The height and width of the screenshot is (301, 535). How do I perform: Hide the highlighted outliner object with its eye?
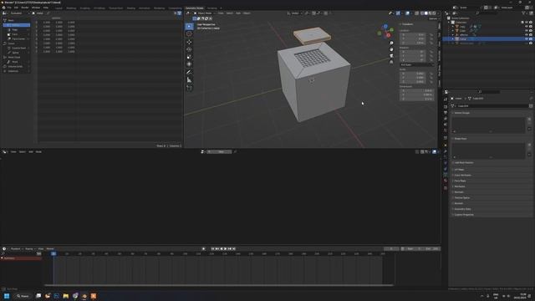(527, 39)
